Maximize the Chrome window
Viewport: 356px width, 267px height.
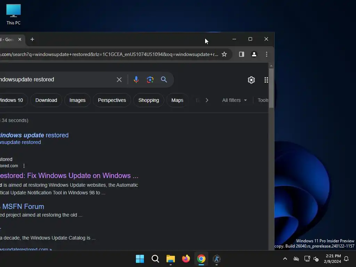pos(250,39)
